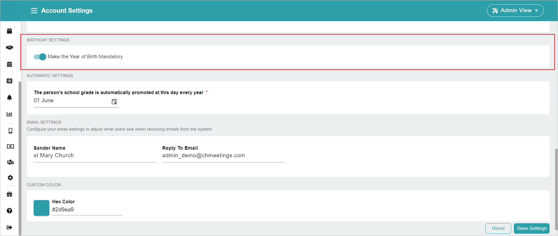Click the school grade promotion label
Screen dimensions: 558x236
[118, 93]
